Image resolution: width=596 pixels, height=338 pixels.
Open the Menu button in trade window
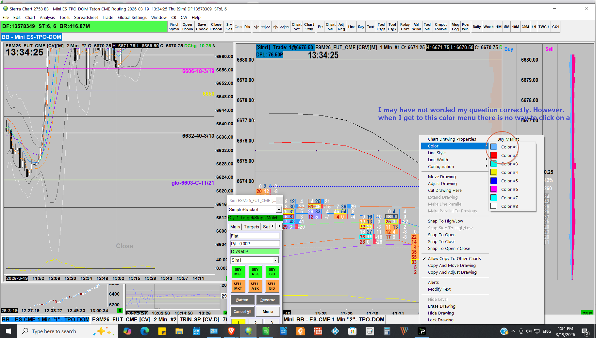click(268, 312)
